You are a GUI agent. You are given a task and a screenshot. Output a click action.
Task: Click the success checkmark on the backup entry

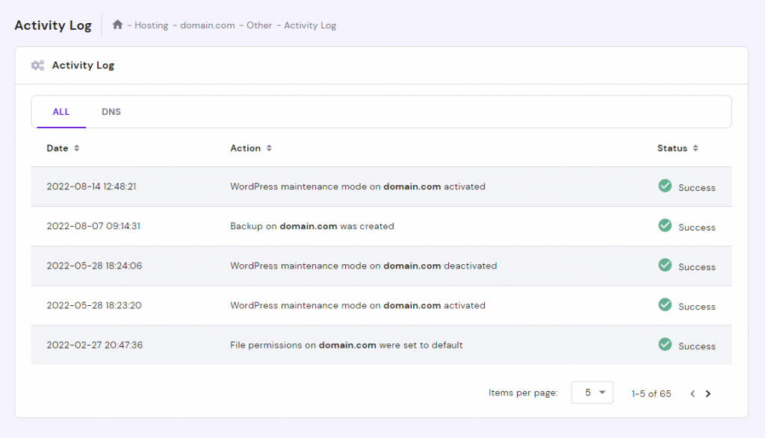coord(665,226)
